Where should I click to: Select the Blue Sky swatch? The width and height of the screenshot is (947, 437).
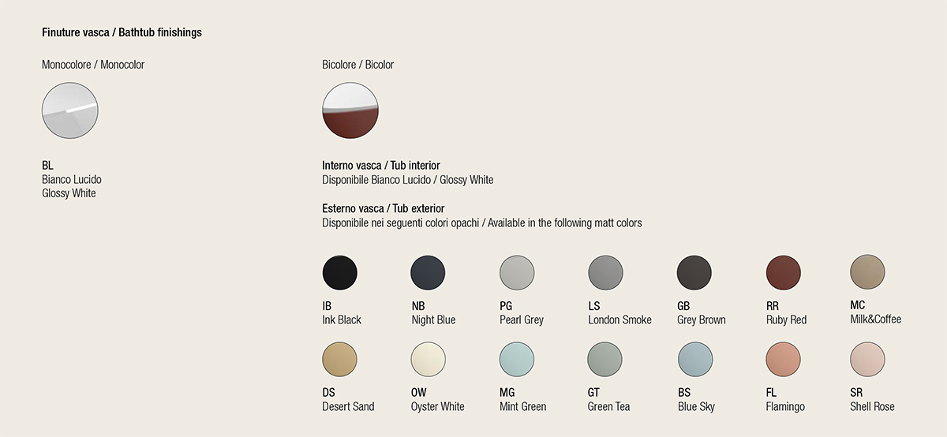[x=695, y=360]
